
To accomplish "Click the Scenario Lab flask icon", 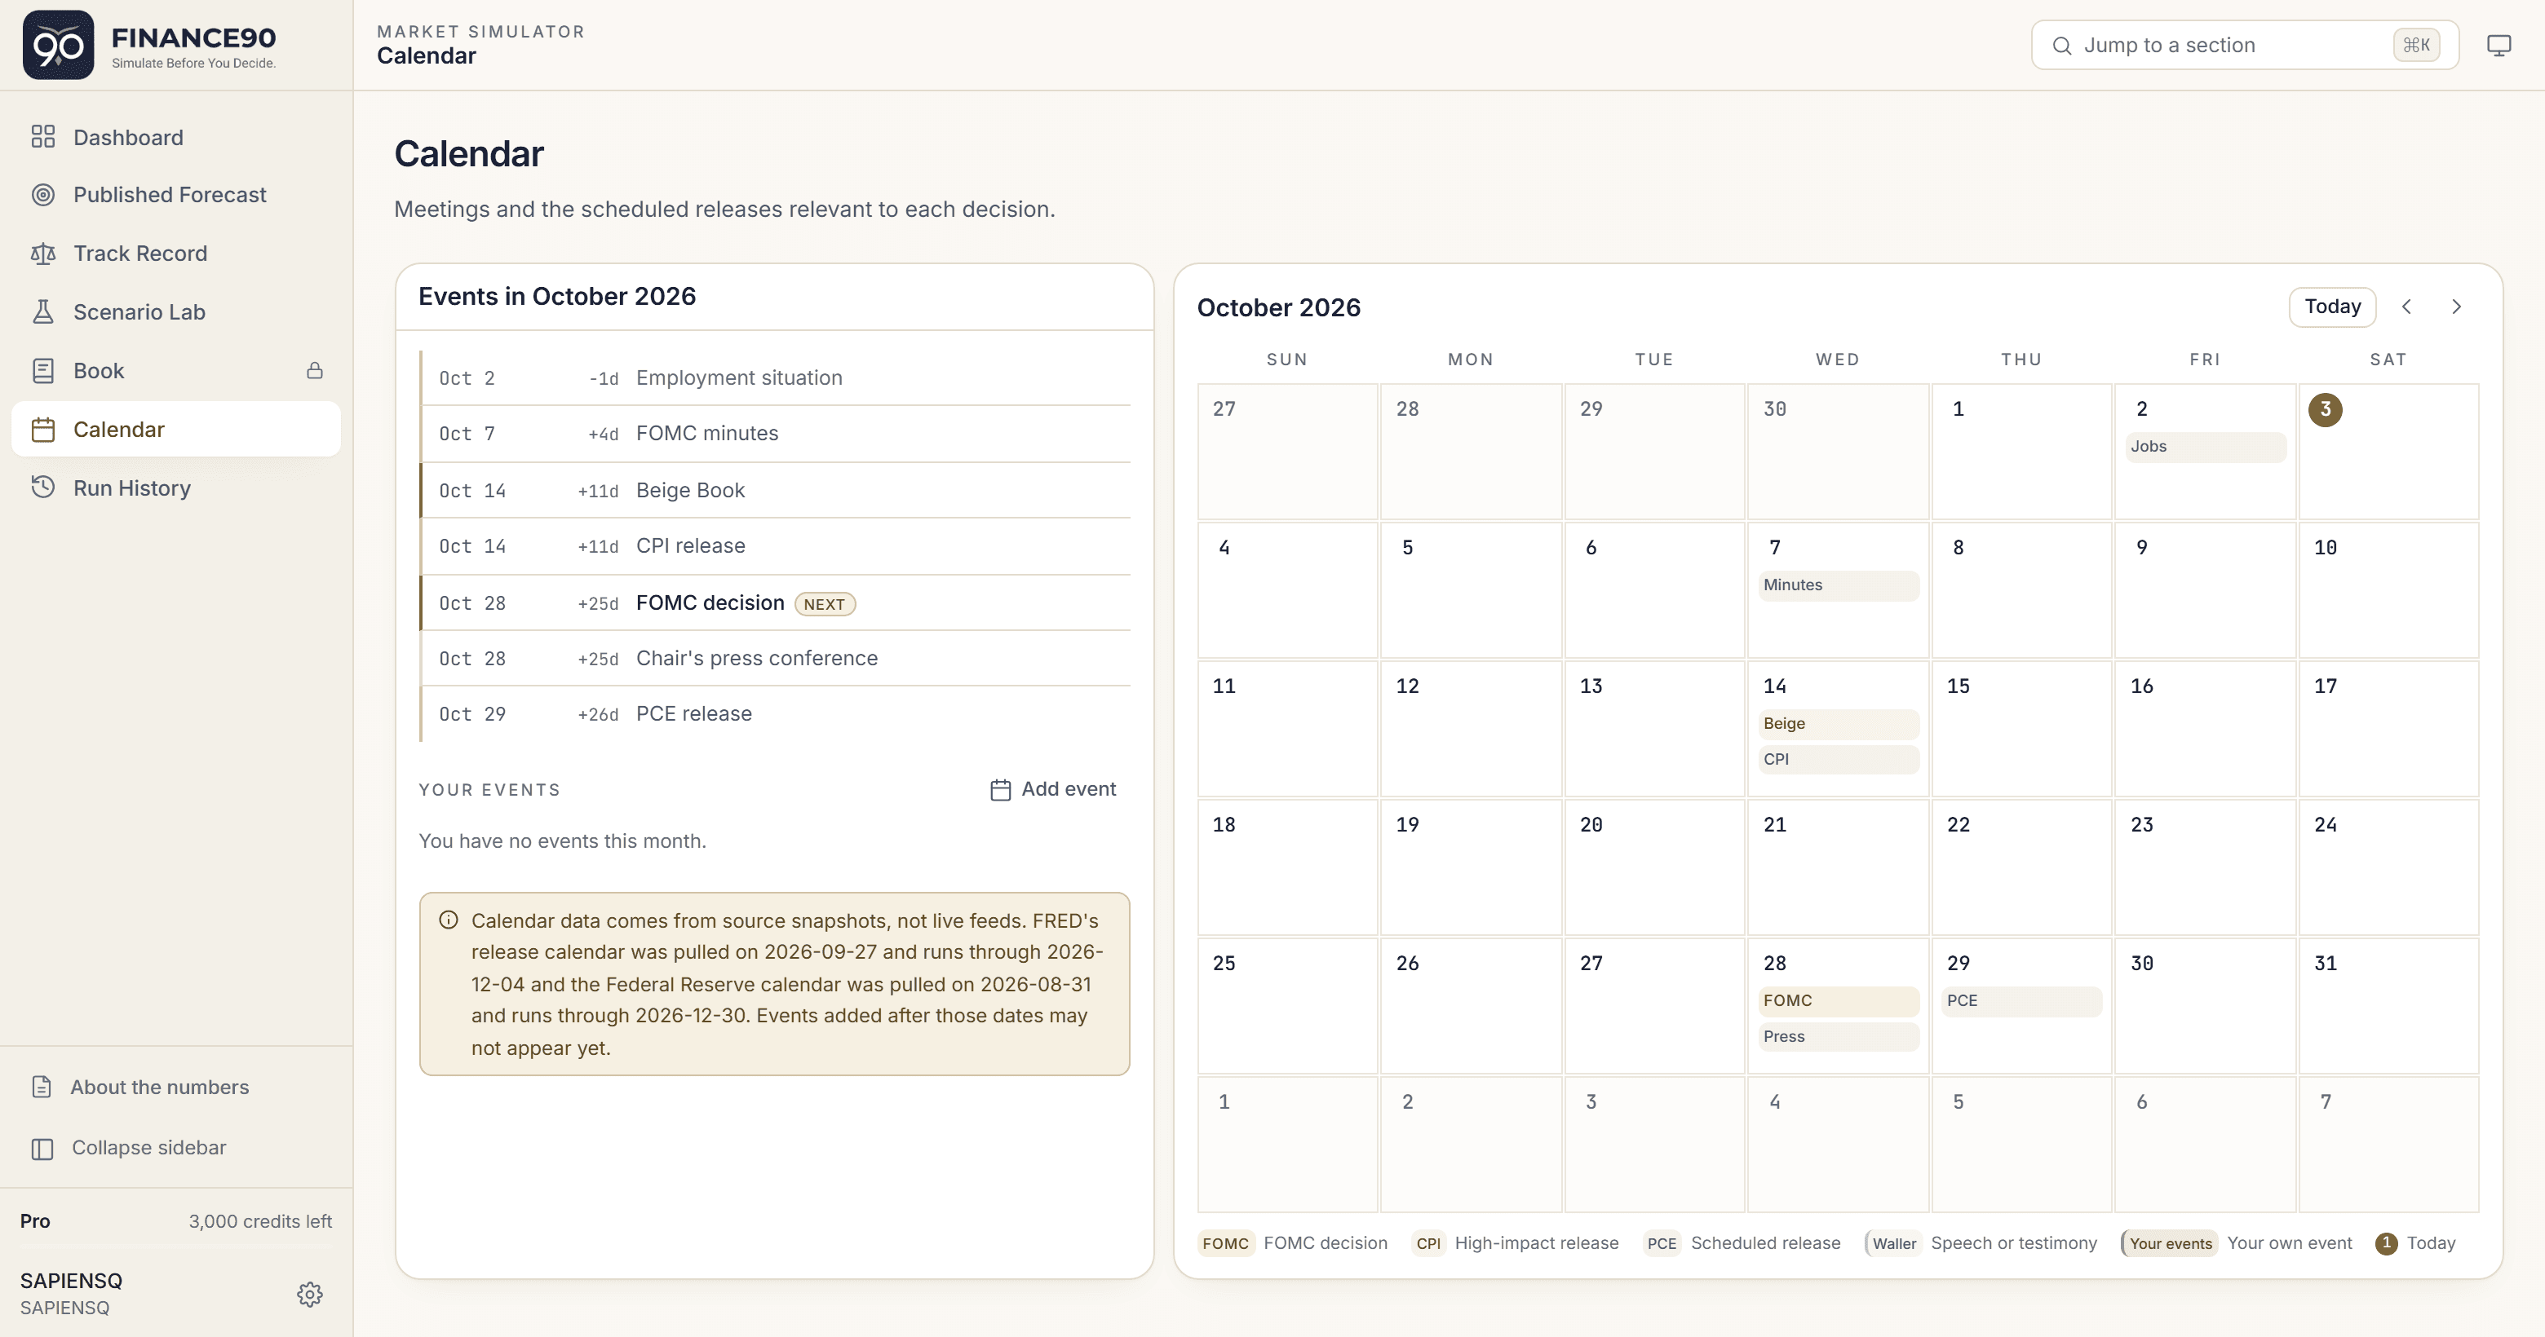I will [x=42, y=312].
